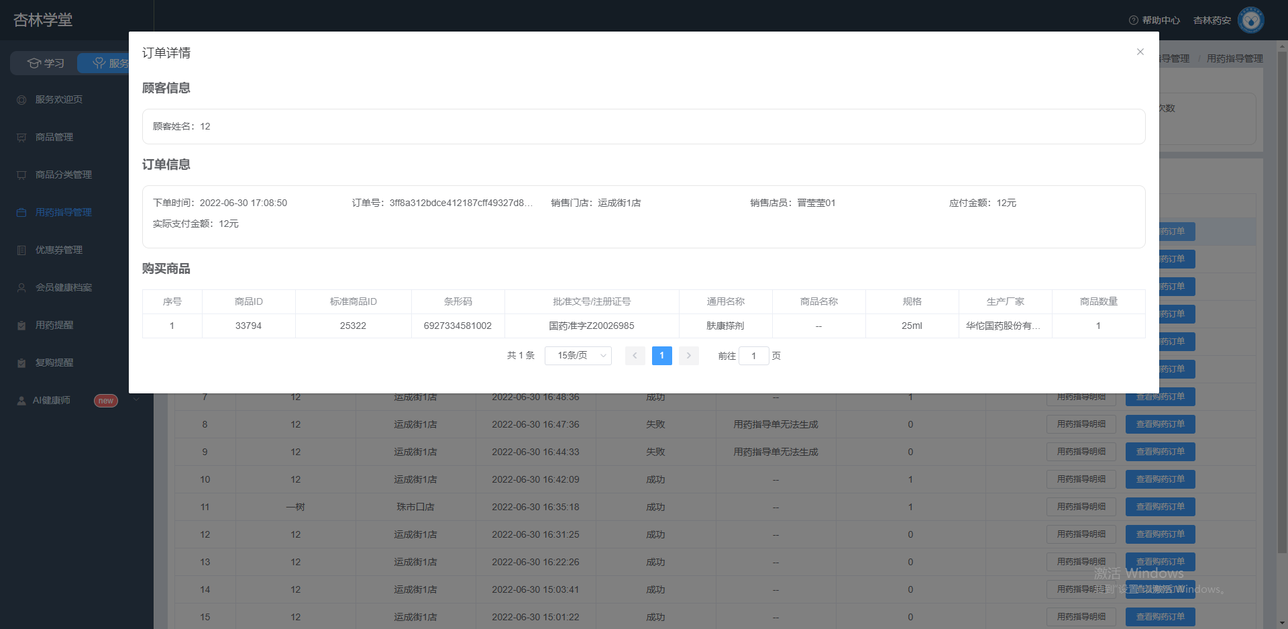The image size is (1288, 629).
Task: Select page 1 in dialog pagination
Action: click(x=661, y=356)
